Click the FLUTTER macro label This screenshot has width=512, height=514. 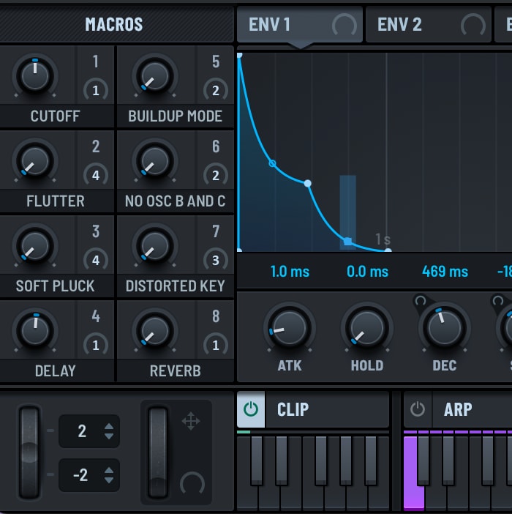[x=56, y=201]
